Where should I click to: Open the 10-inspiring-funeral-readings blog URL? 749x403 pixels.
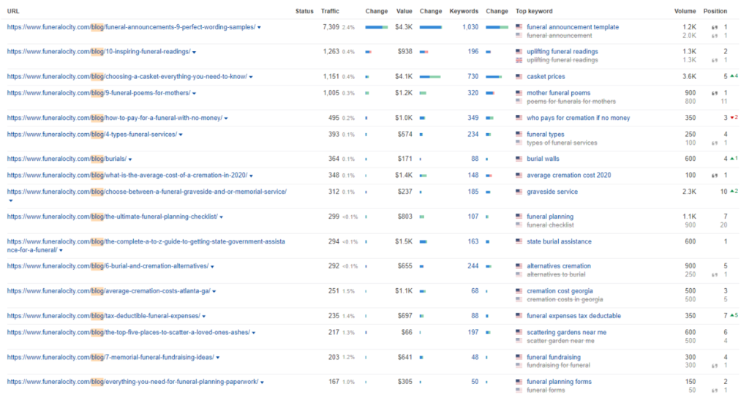click(x=99, y=52)
